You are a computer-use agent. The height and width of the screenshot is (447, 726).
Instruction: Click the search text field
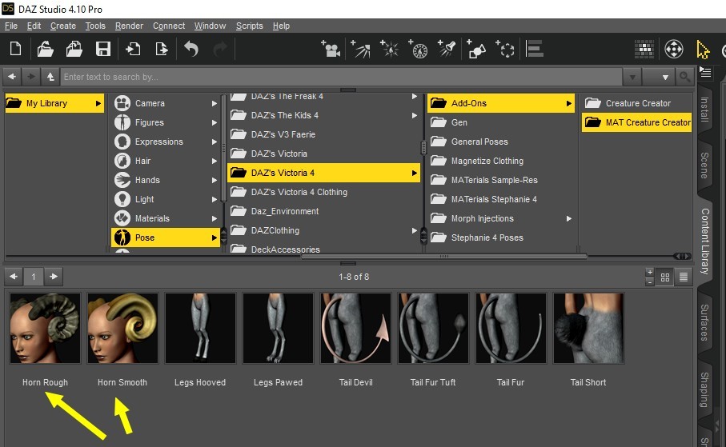click(x=341, y=77)
